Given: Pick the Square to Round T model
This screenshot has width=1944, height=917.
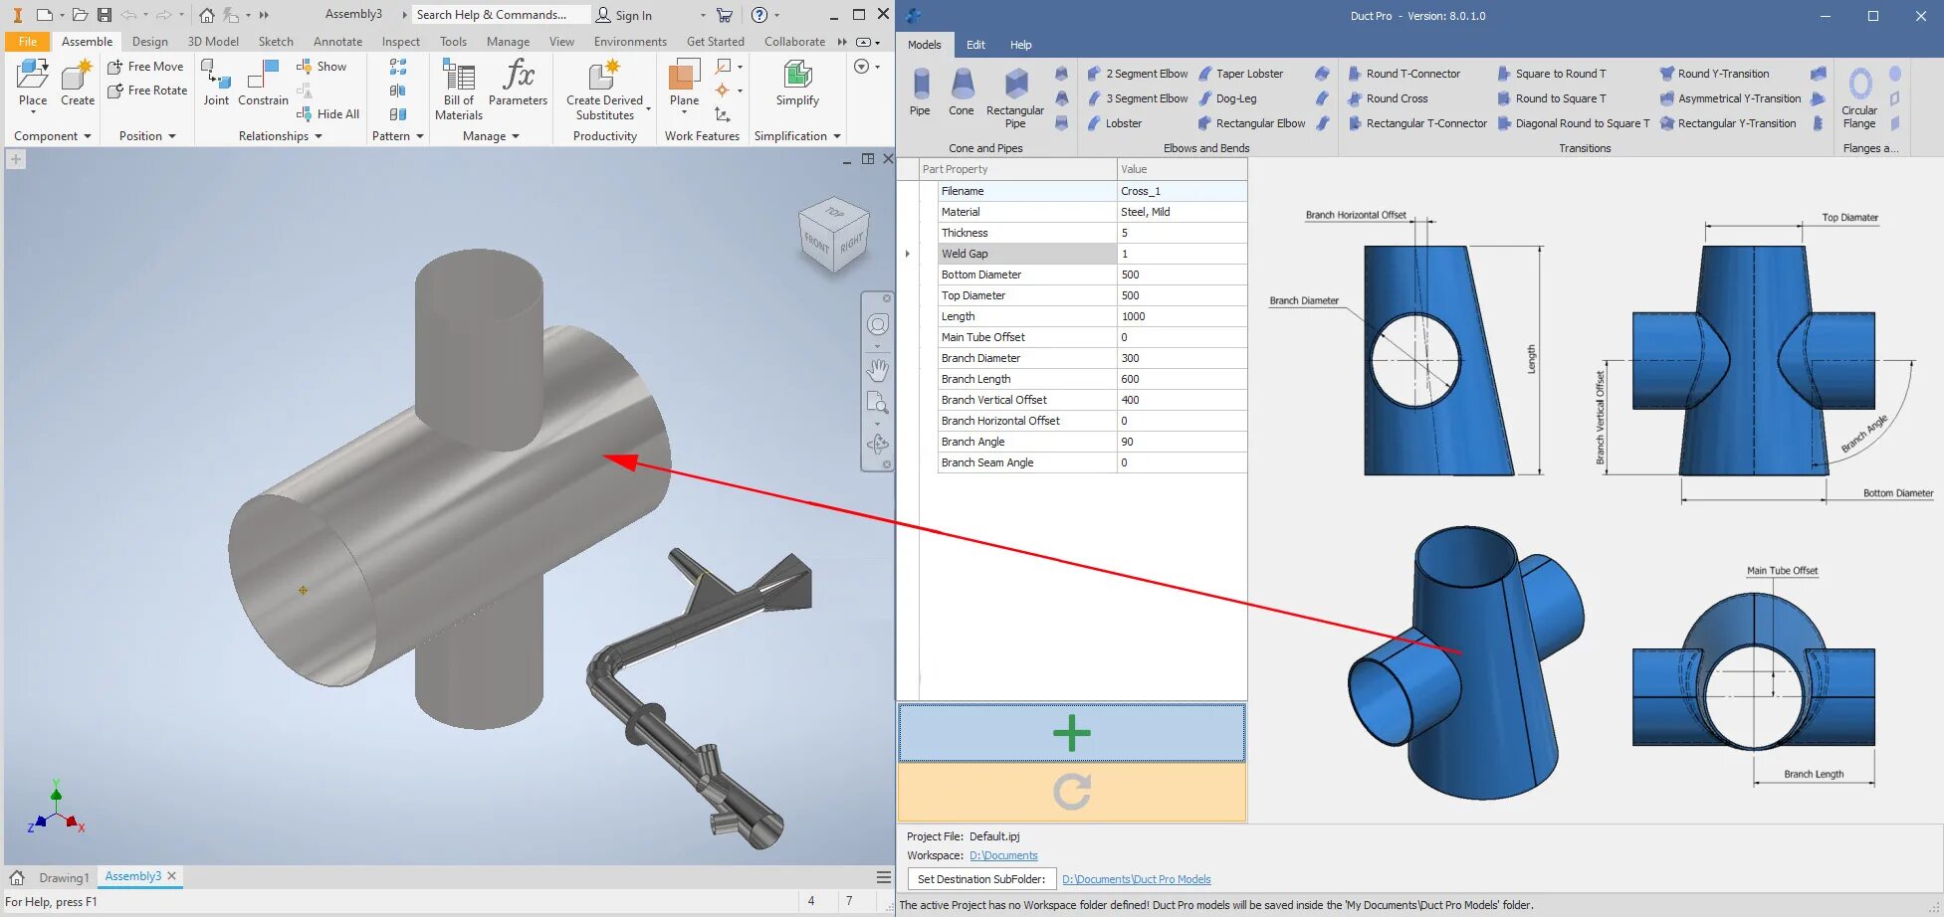Looking at the screenshot, I should 1551,74.
